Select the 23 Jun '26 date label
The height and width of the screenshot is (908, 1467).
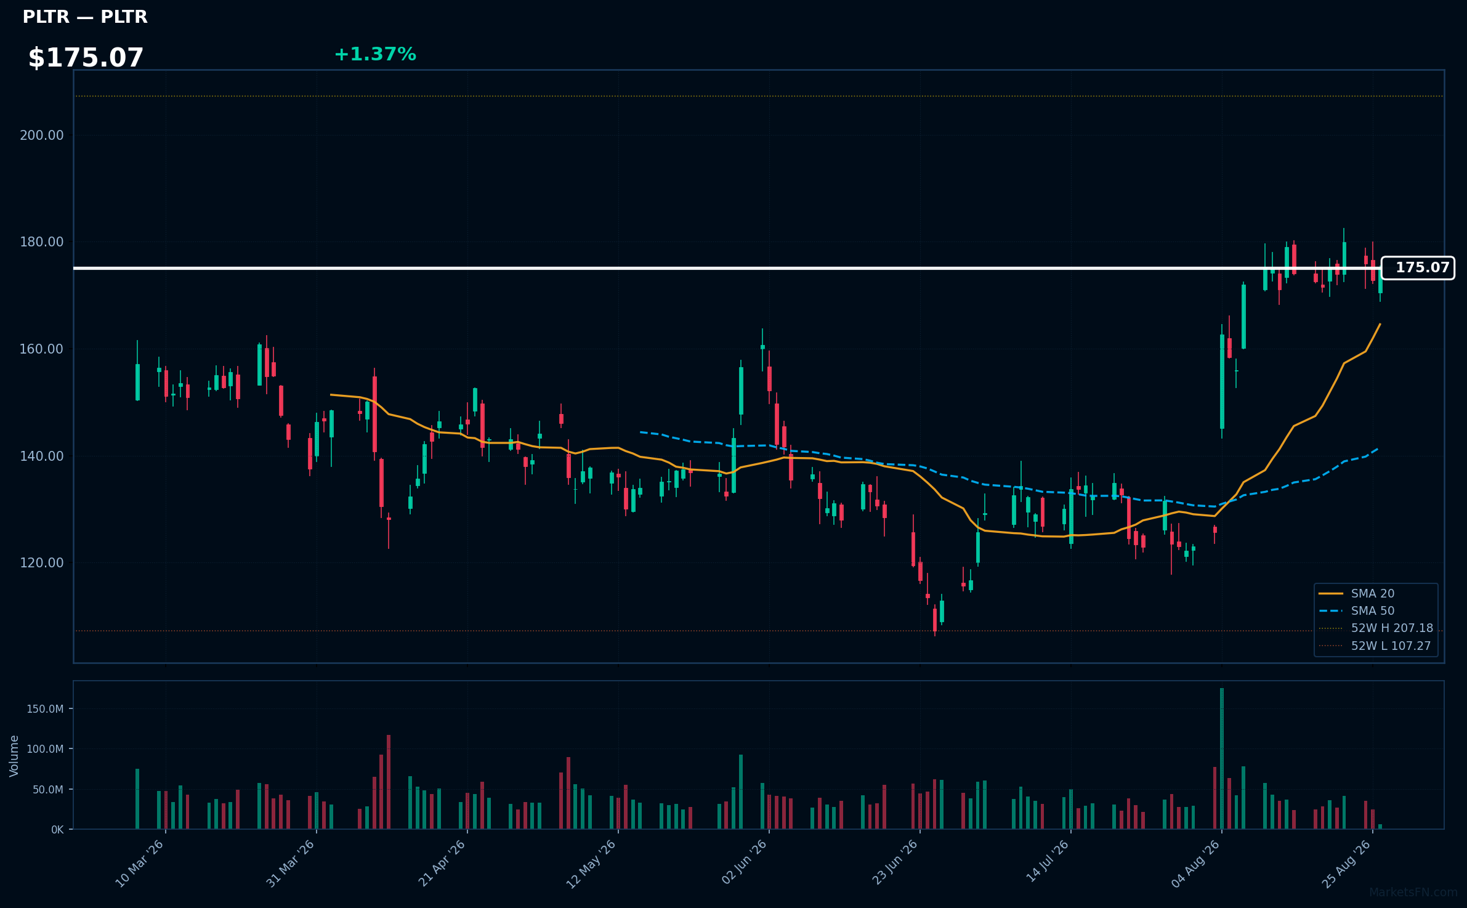pyautogui.click(x=895, y=864)
